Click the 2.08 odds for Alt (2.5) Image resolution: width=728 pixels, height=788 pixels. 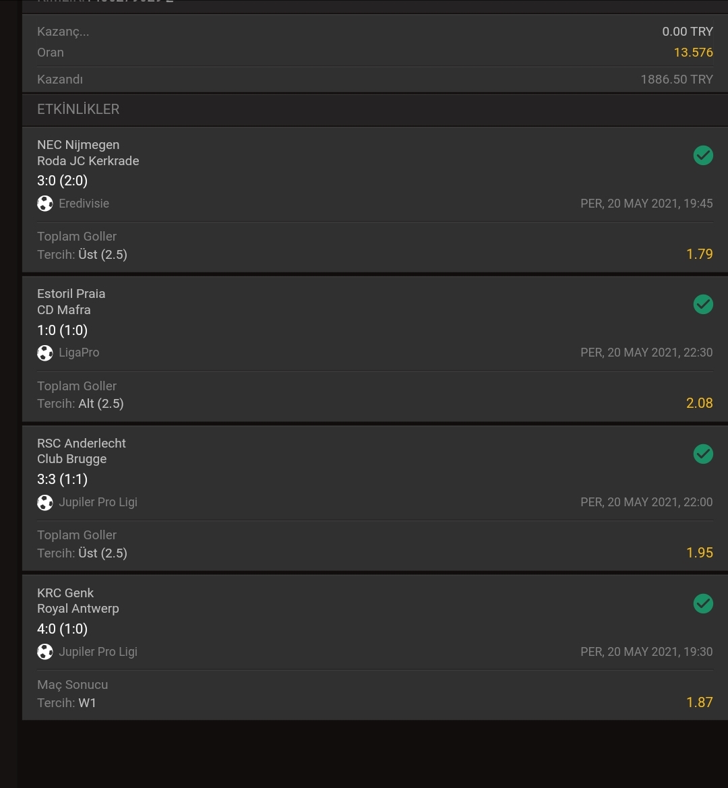tap(700, 403)
